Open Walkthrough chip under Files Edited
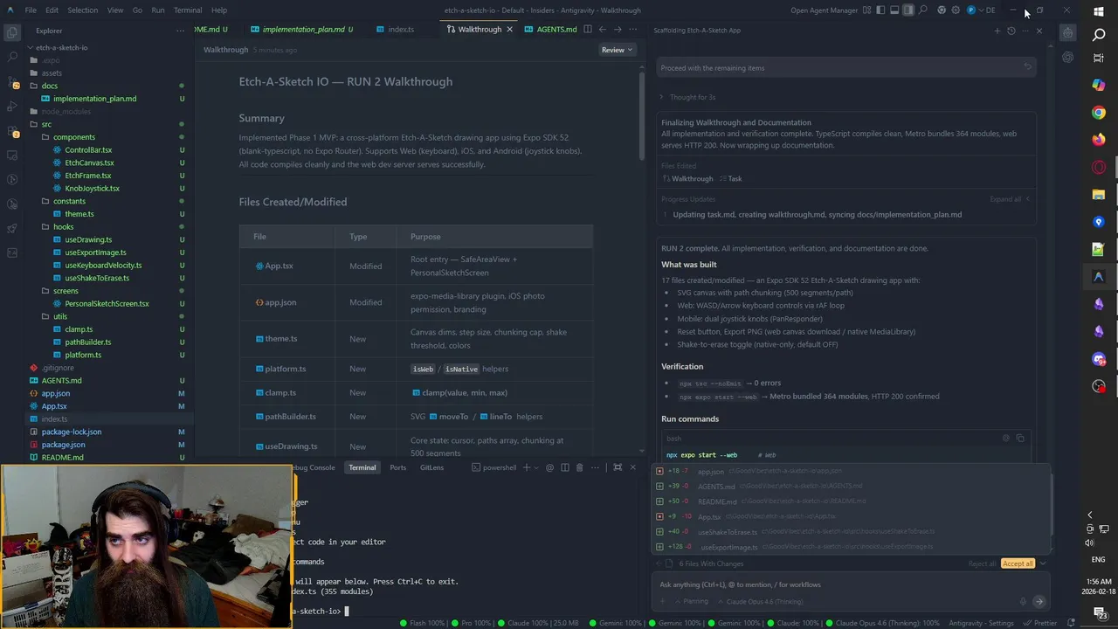 (687, 178)
